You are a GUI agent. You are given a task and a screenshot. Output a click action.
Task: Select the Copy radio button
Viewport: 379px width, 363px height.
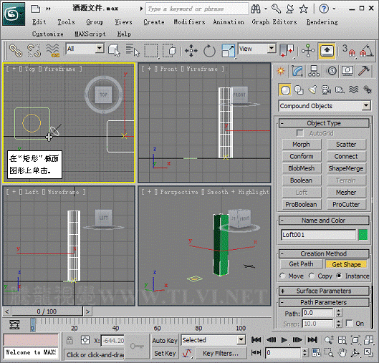312,276
